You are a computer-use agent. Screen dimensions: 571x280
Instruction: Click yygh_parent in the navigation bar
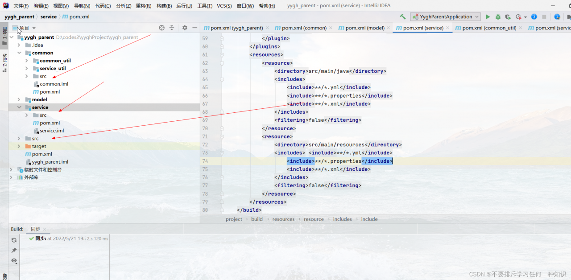coord(20,16)
